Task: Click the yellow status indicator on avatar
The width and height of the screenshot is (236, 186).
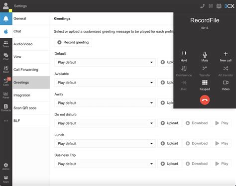Action: (x=10, y=11)
